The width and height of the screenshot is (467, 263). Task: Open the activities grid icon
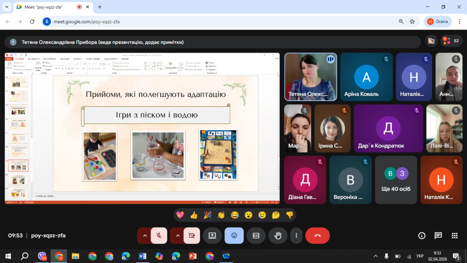455,235
